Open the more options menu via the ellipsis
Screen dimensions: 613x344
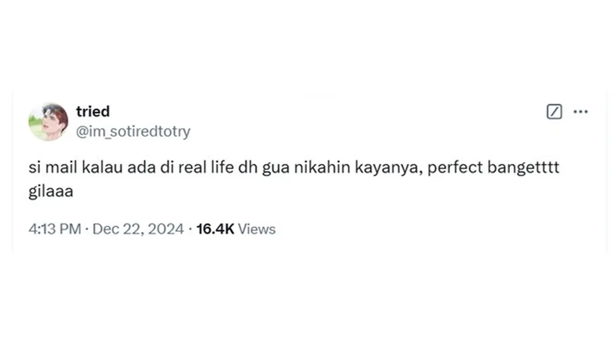[x=581, y=111]
